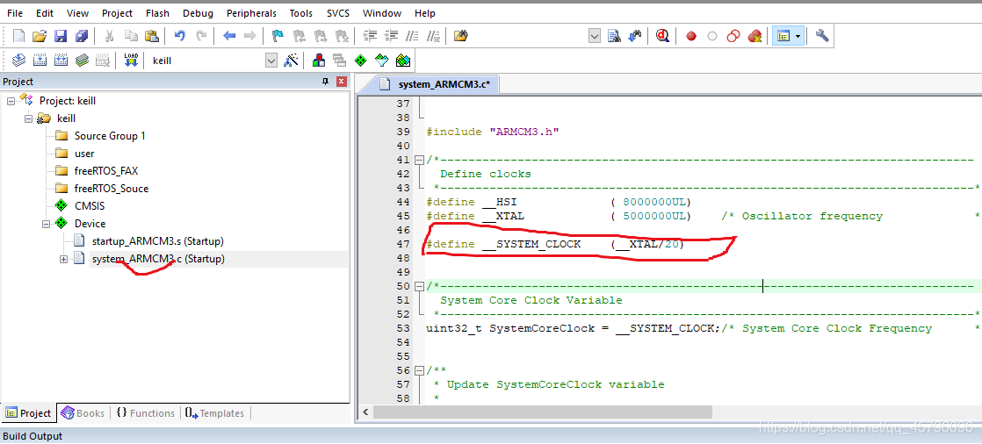Open the window layout dropdown arrow

[x=798, y=36]
